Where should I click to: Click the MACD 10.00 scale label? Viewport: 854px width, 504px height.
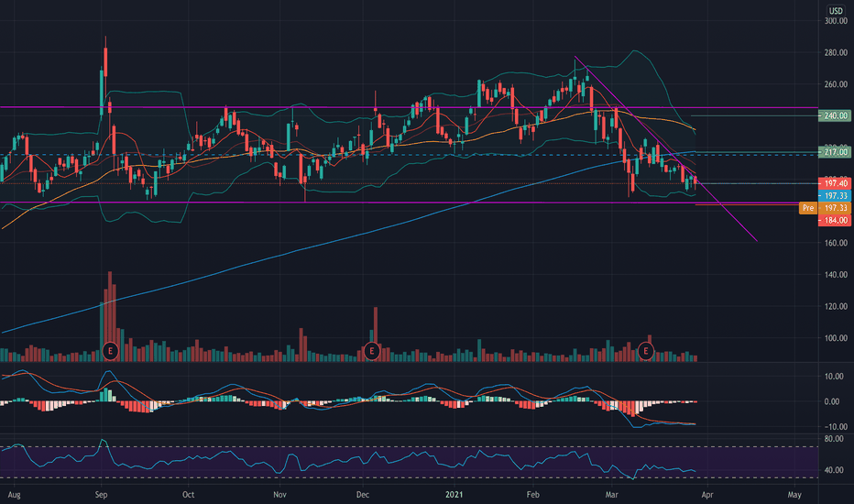pyautogui.click(x=835, y=376)
